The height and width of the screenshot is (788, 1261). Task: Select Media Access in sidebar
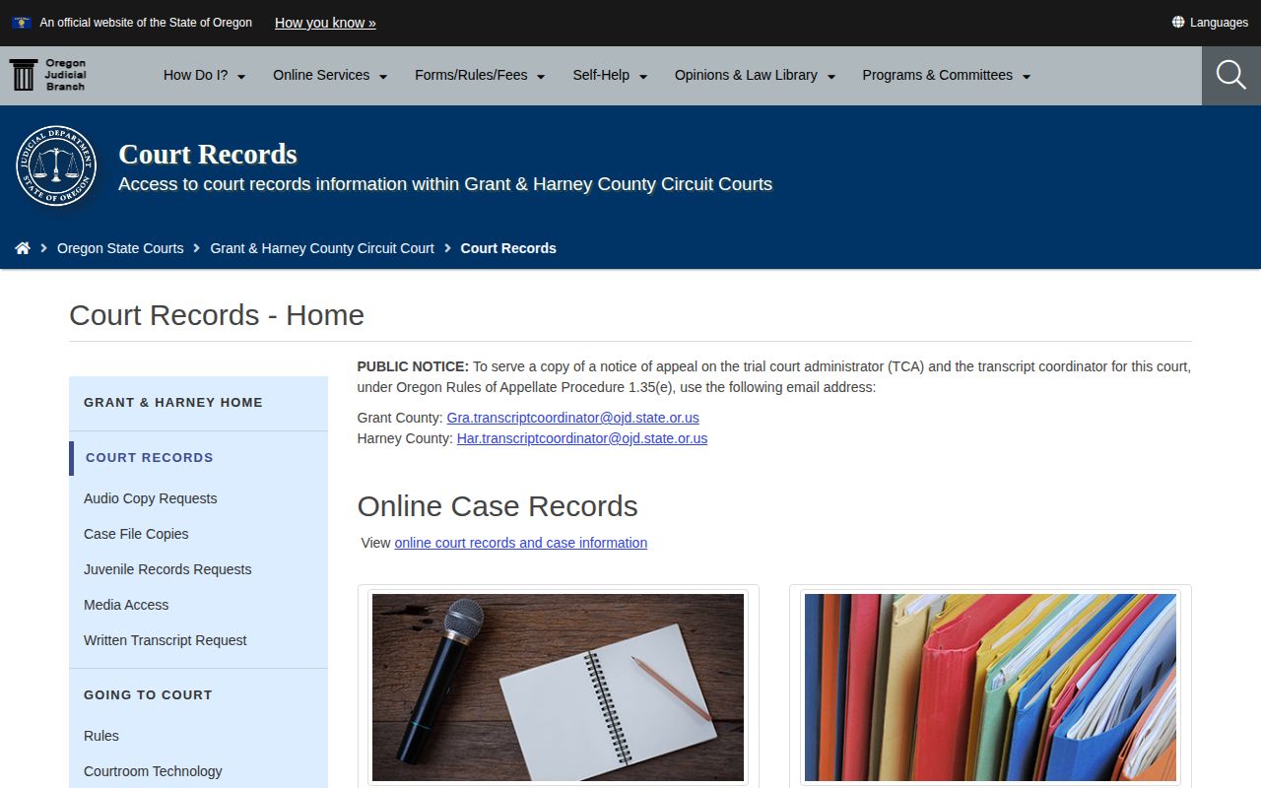click(x=126, y=605)
